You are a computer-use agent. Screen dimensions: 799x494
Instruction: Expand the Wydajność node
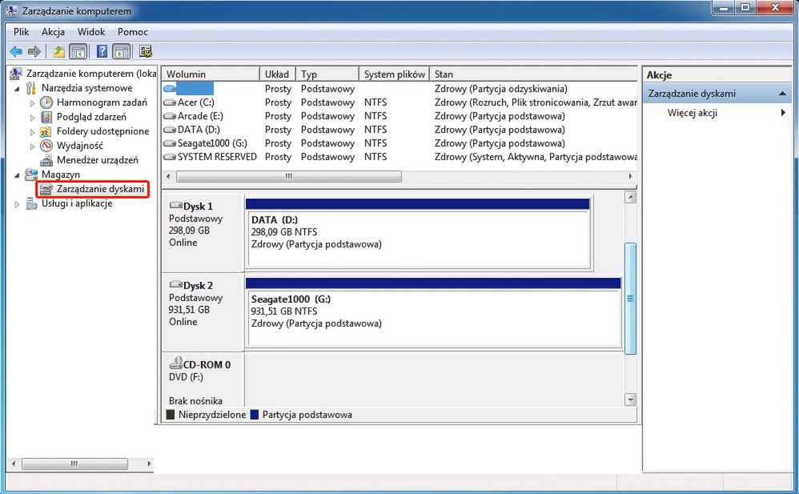point(32,147)
